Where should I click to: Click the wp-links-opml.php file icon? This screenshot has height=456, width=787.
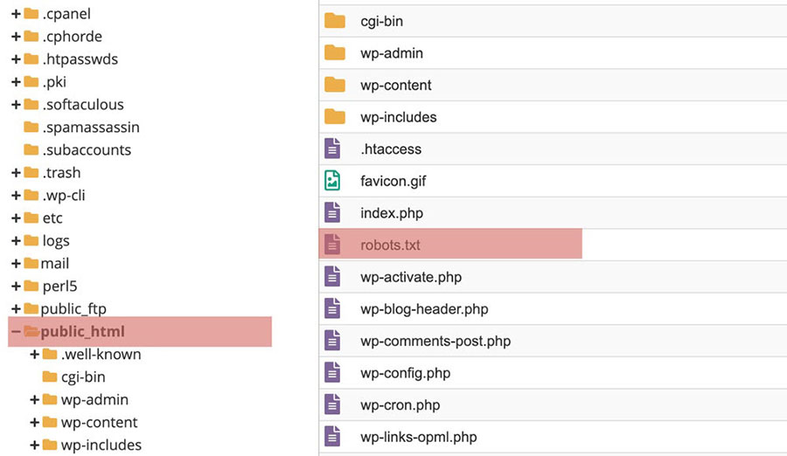tap(332, 437)
